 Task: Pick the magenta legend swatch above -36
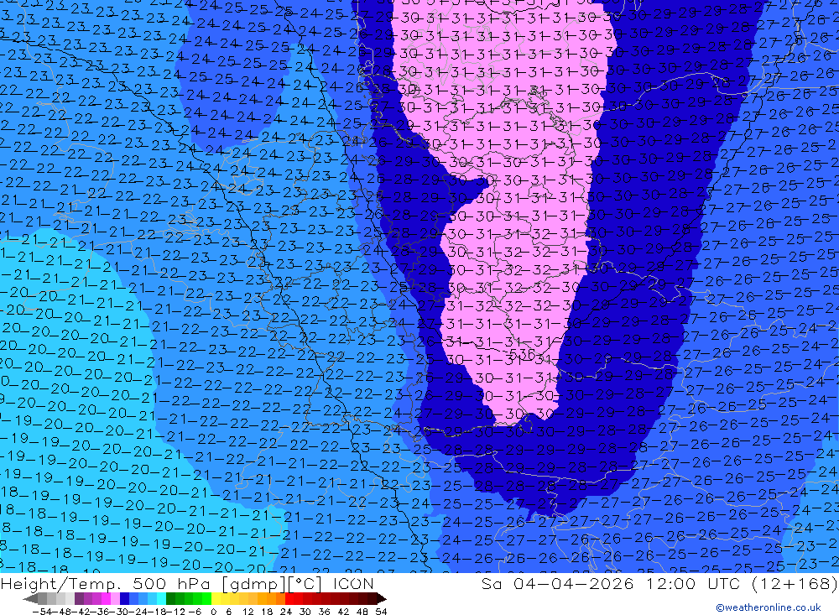pos(107,598)
